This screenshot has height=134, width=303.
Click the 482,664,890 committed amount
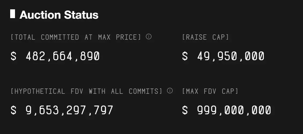62,56
